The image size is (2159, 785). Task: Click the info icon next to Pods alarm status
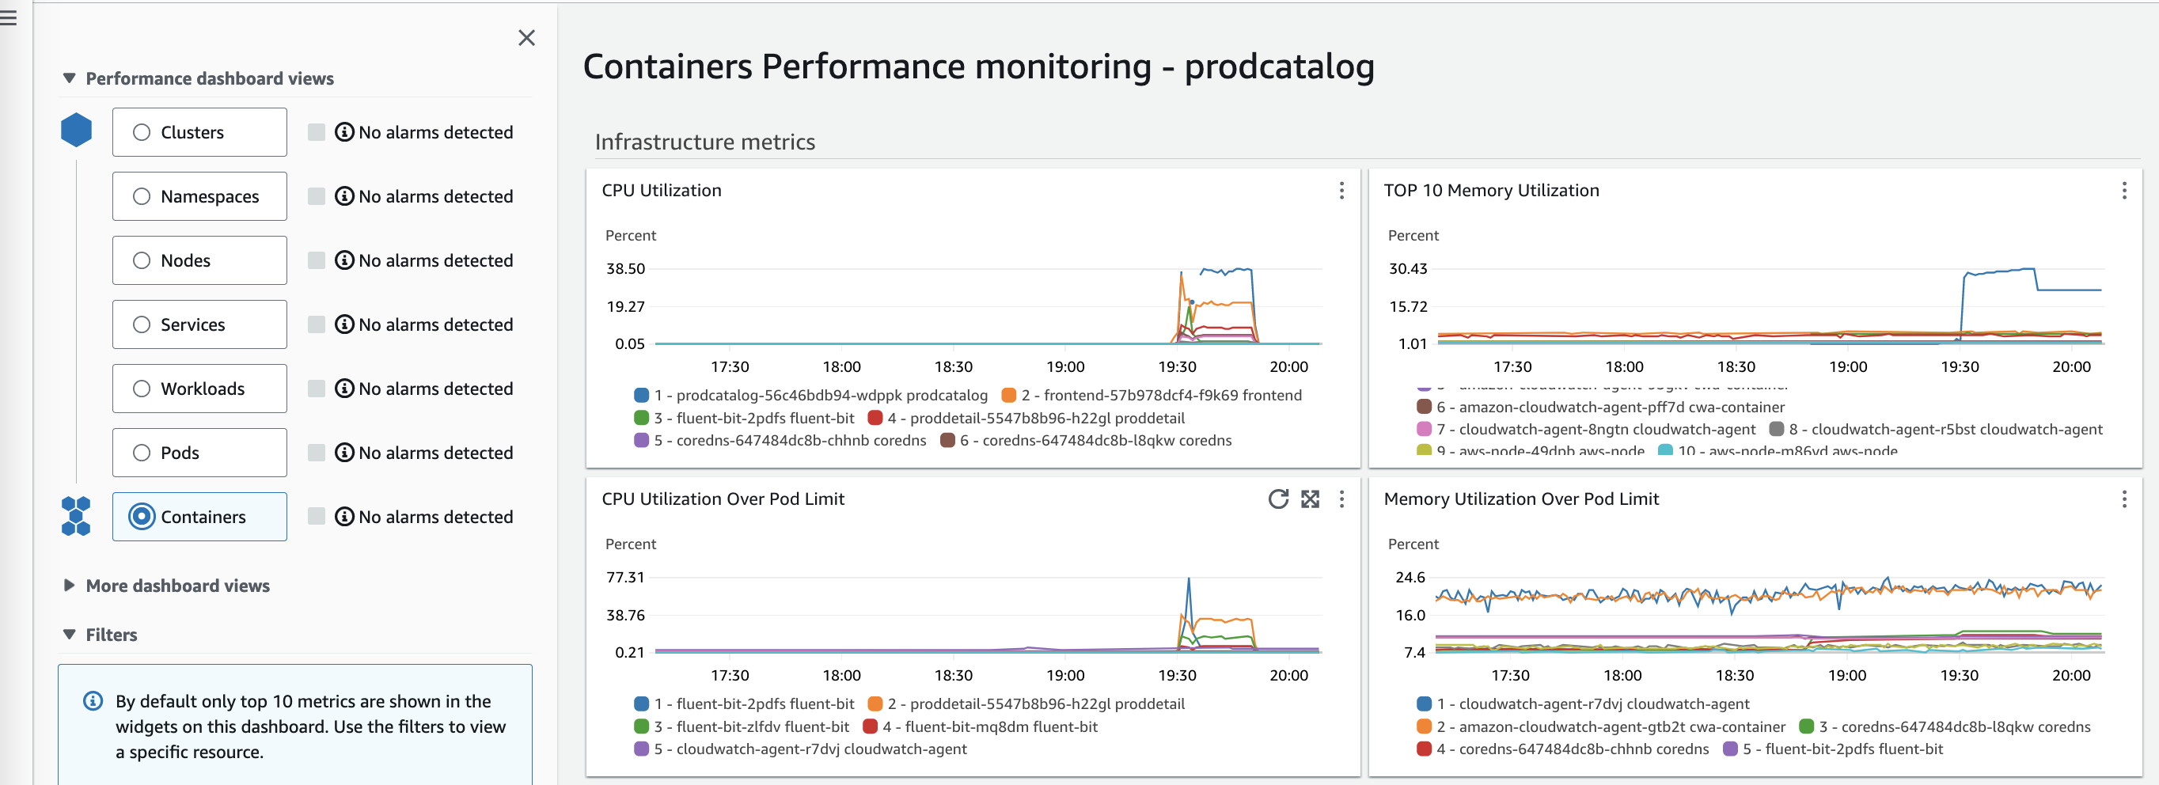click(343, 453)
